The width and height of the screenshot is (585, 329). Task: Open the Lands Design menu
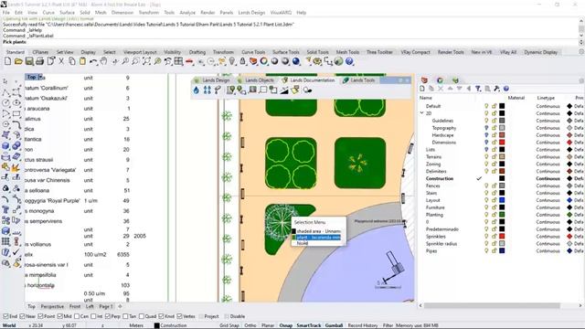251,12
